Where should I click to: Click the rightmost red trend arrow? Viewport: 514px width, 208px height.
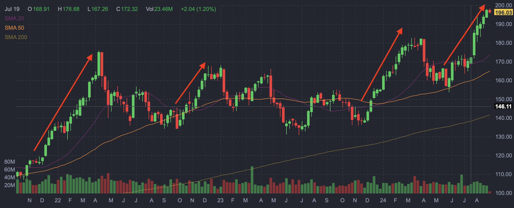(x=464, y=35)
